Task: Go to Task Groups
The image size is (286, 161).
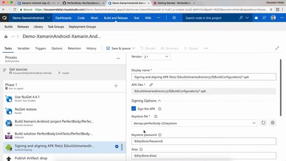Action: pyautogui.click(x=56, y=27)
